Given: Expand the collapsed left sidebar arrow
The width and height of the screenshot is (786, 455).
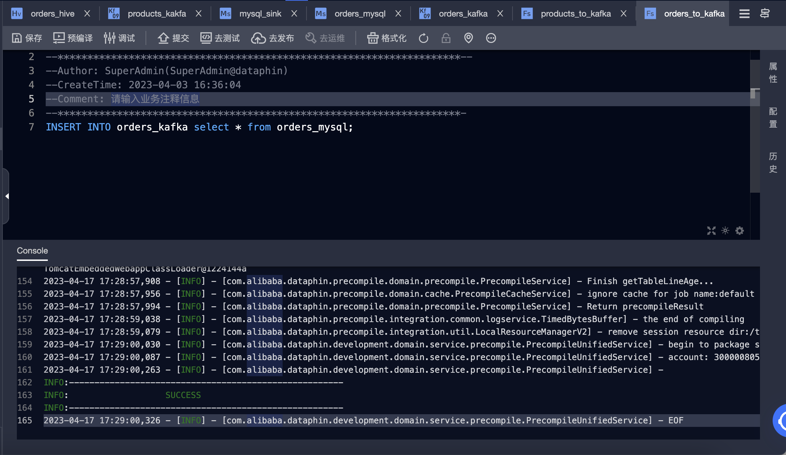Looking at the screenshot, I should pos(7,196).
